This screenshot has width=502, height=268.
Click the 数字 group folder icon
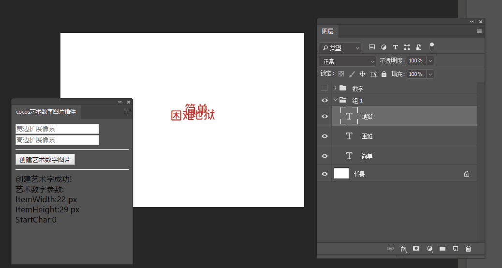tap(343, 88)
